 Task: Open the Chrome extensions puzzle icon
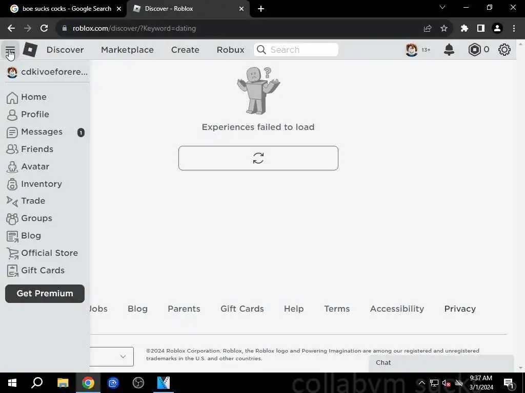[x=465, y=29]
